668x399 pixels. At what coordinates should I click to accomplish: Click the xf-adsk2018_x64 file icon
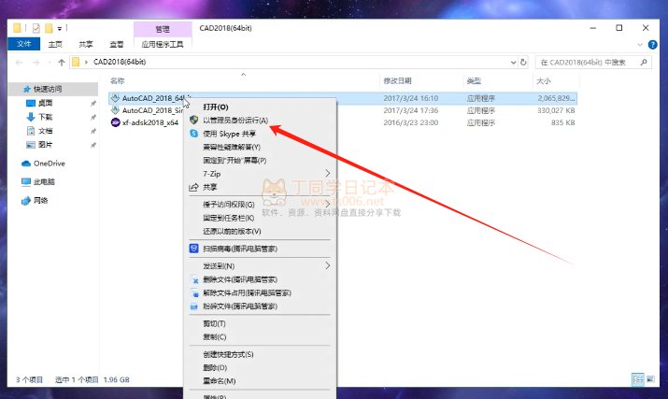pyautogui.click(x=115, y=122)
